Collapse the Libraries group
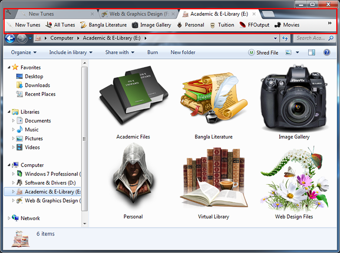The image size is (340, 253). coord(9,112)
